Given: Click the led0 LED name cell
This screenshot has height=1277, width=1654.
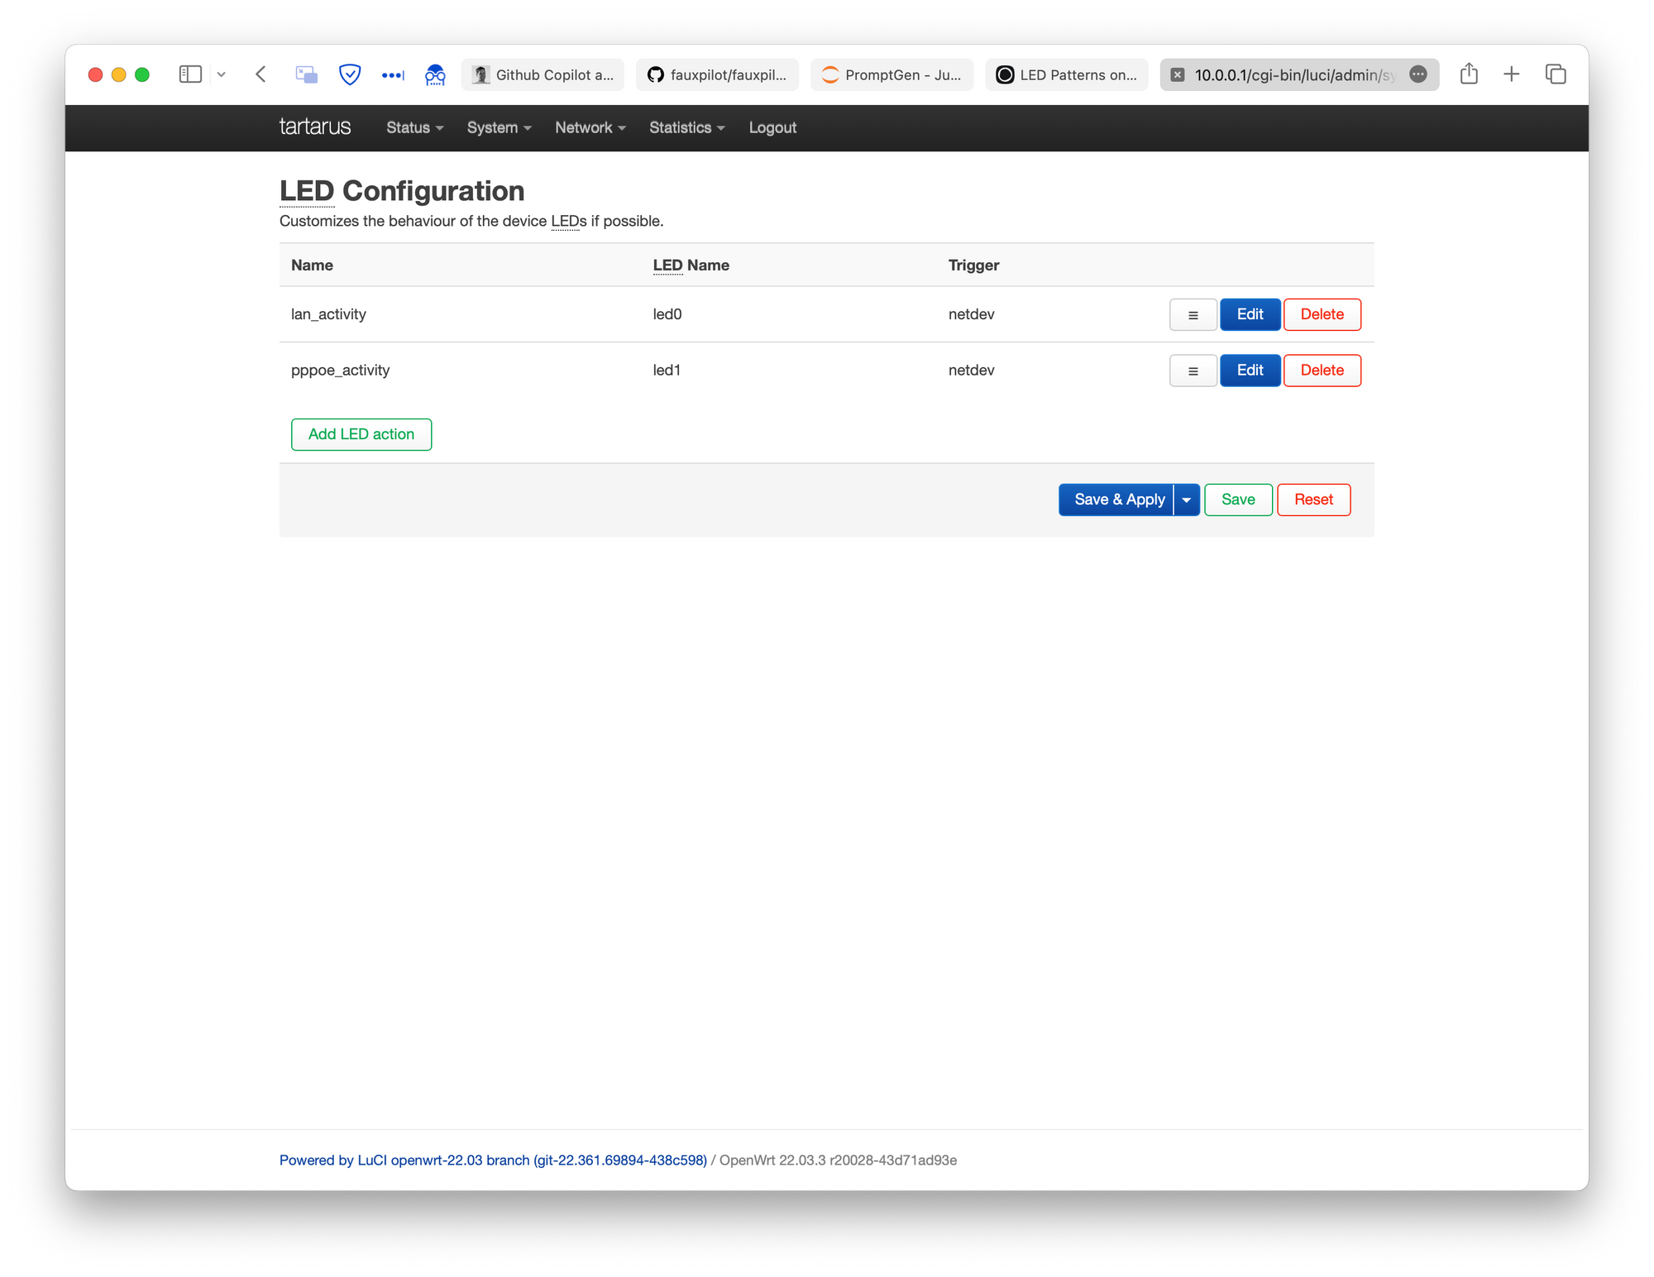Looking at the screenshot, I should [x=667, y=314].
